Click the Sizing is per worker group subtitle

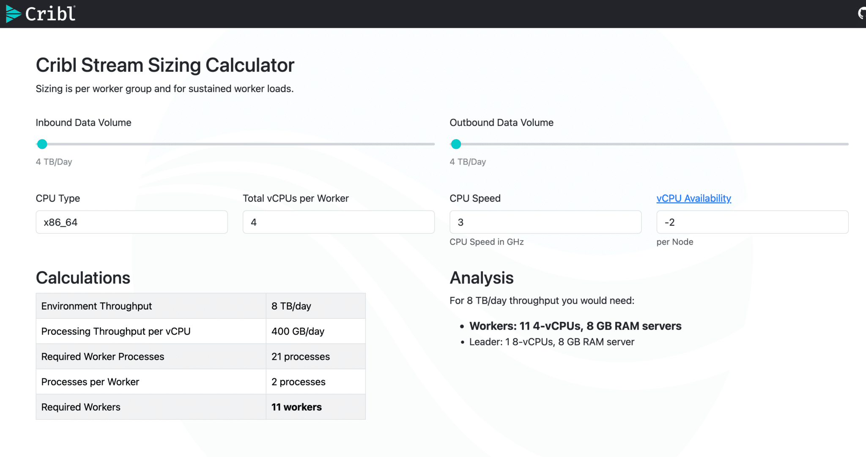(164, 89)
